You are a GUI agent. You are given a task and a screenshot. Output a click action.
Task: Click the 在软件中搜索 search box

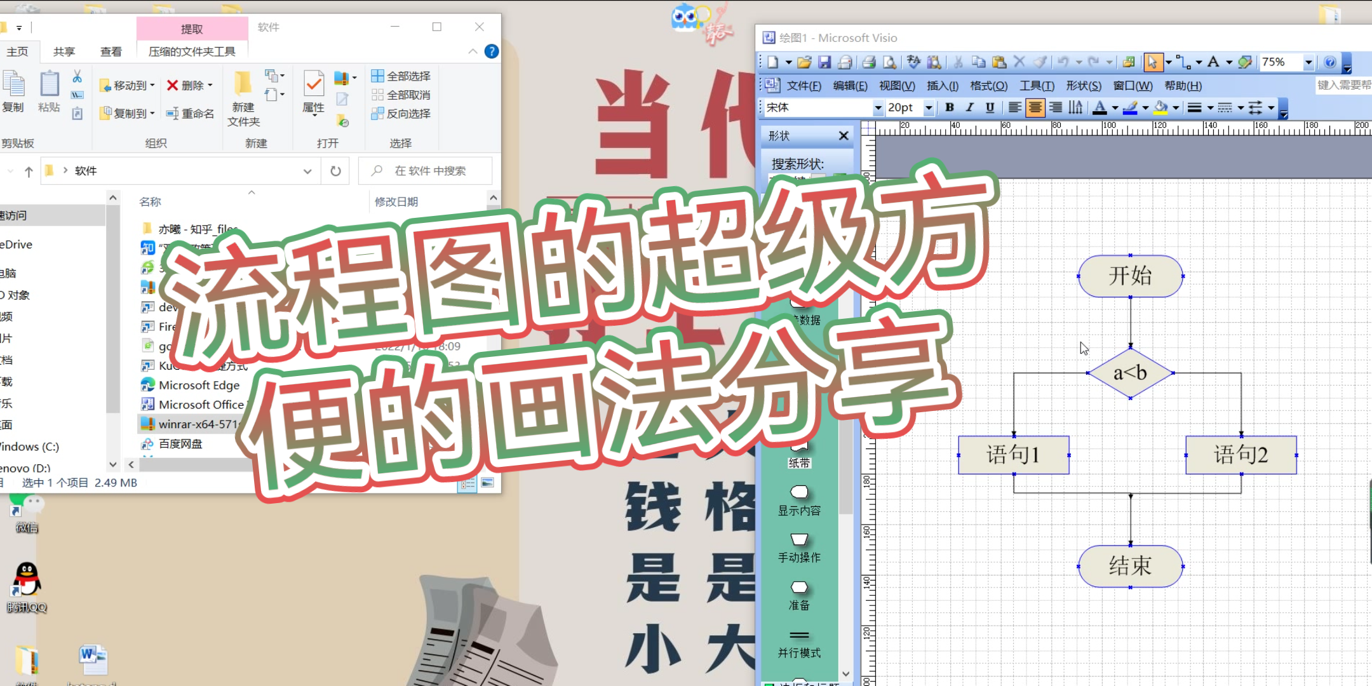point(424,170)
